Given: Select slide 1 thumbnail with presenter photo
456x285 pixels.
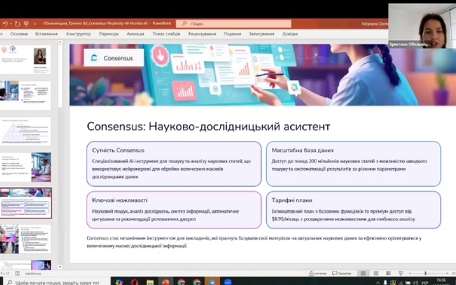Looking at the screenshot, I should pos(26,59).
